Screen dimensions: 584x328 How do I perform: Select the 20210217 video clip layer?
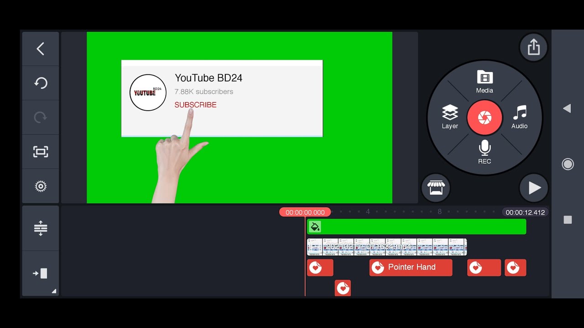coord(387,247)
